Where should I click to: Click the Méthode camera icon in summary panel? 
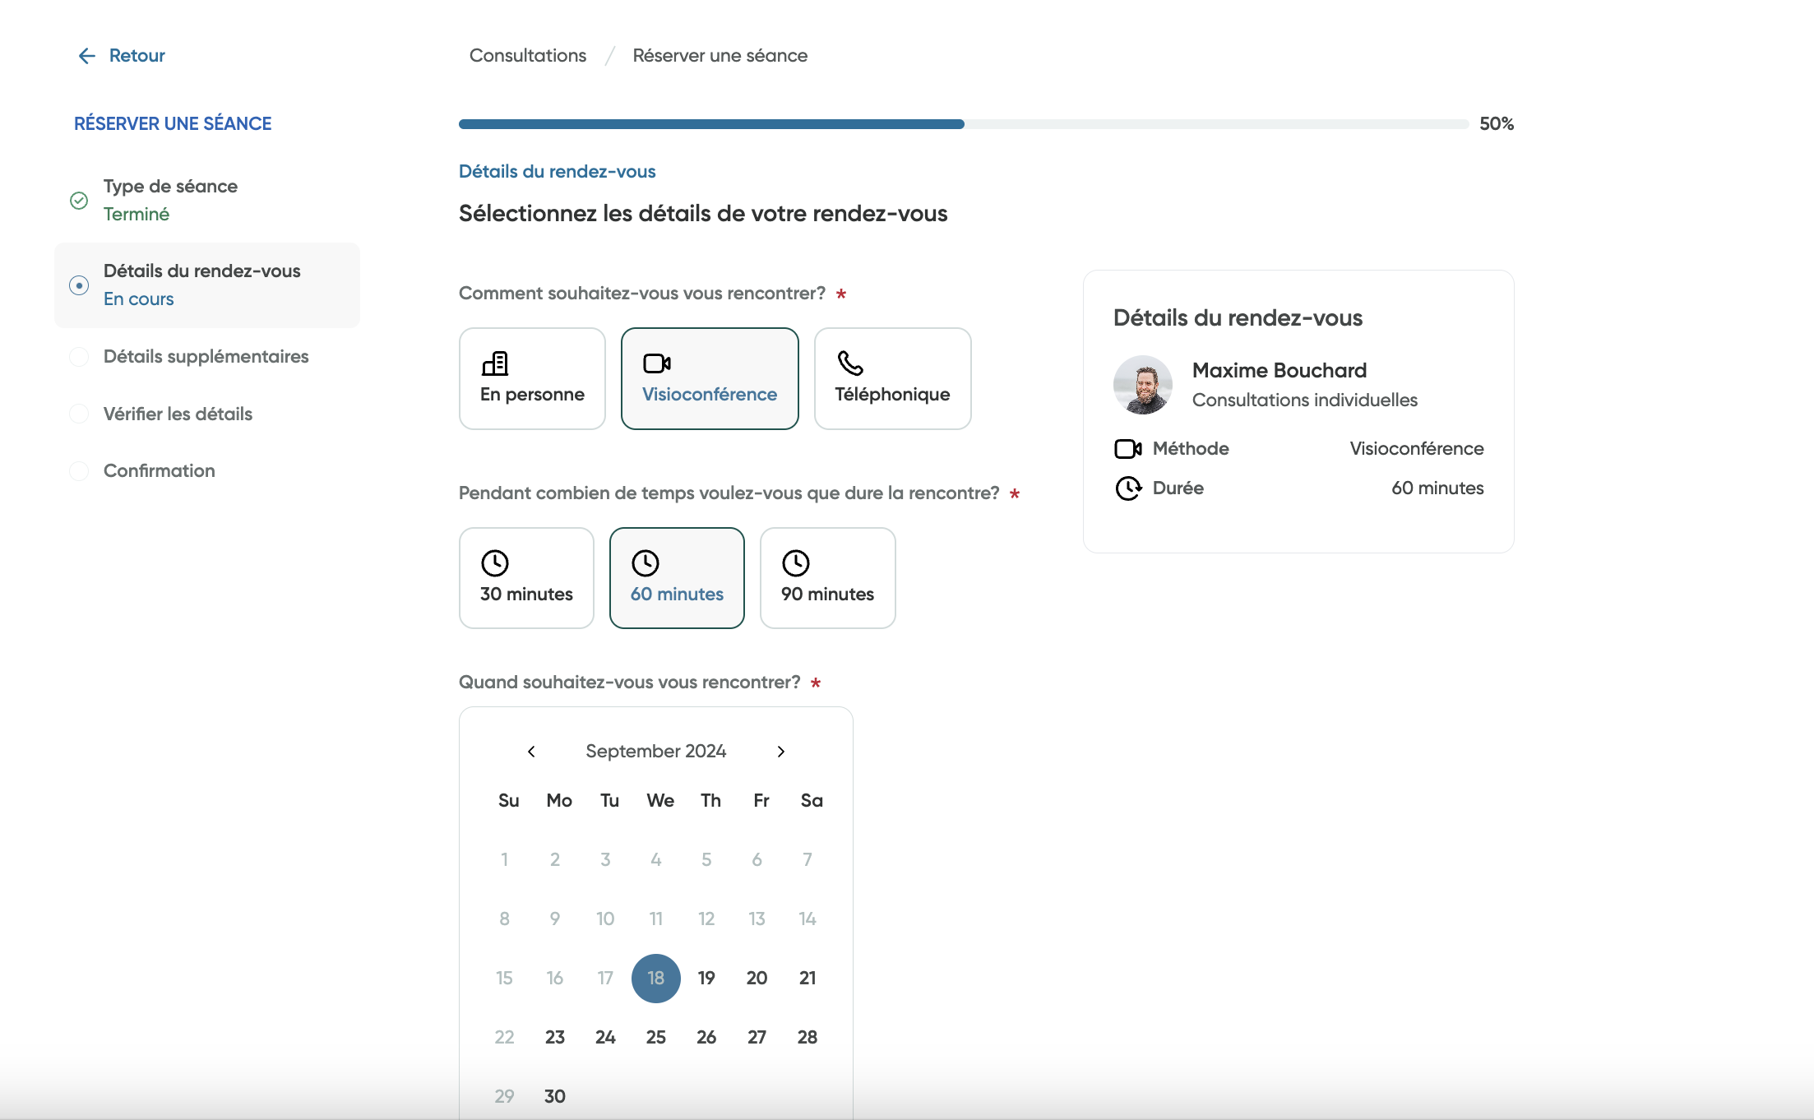[x=1127, y=448]
